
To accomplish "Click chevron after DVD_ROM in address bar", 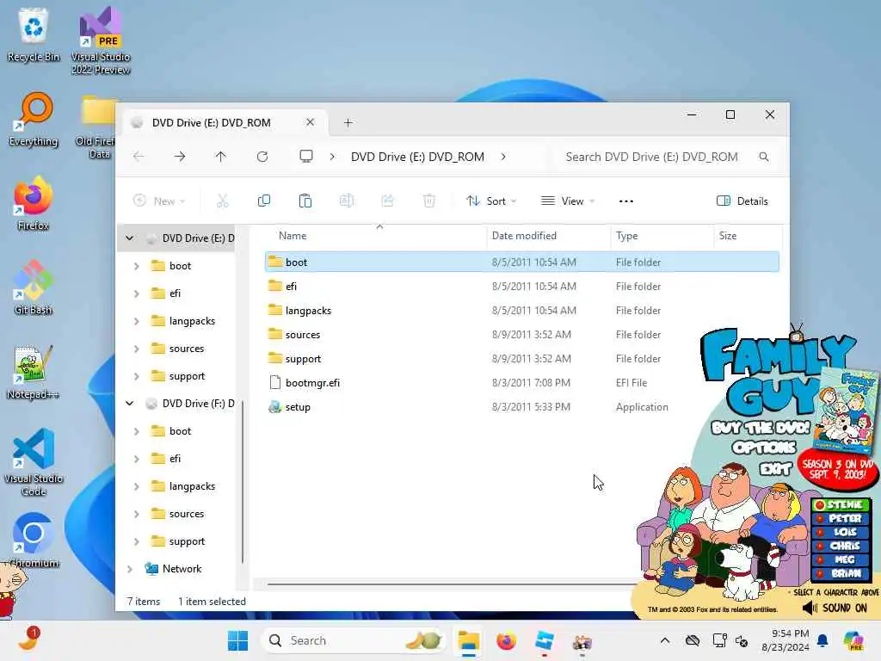I will [x=503, y=157].
